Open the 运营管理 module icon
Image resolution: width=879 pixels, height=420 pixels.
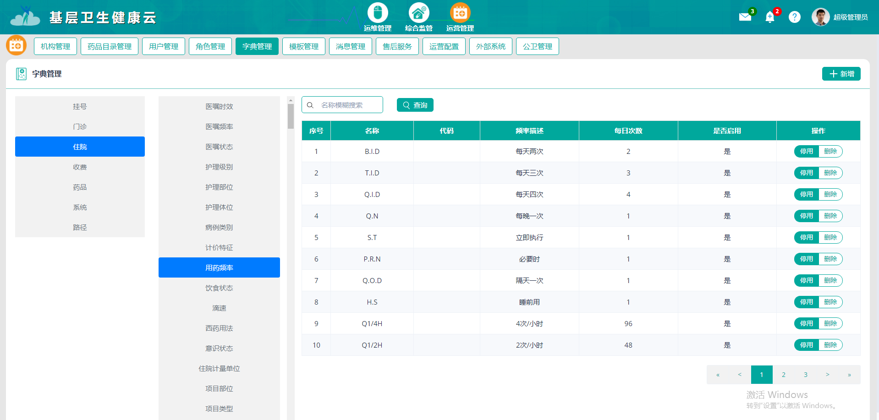[x=460, y=13]
